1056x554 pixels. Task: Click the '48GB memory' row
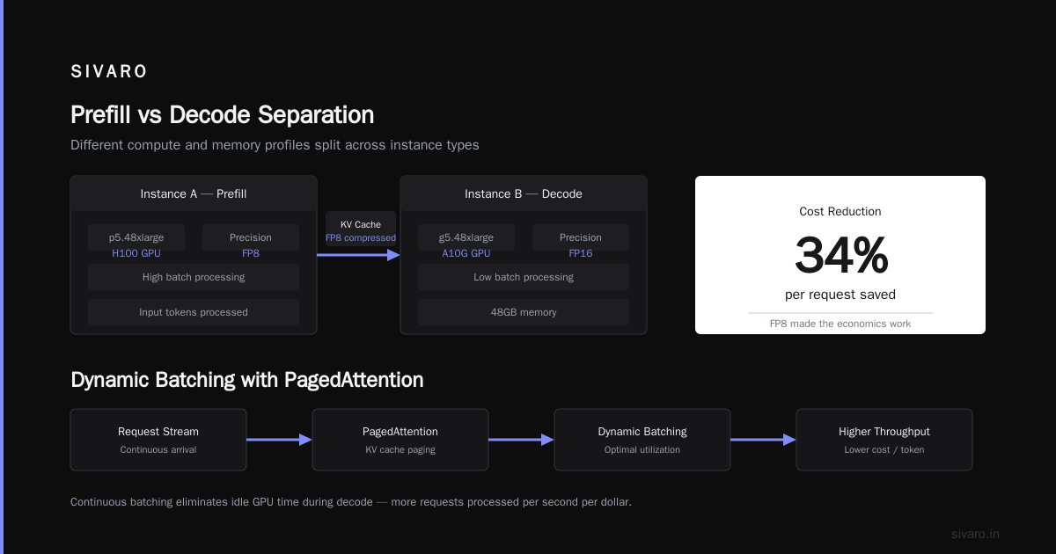click(524, 312)
